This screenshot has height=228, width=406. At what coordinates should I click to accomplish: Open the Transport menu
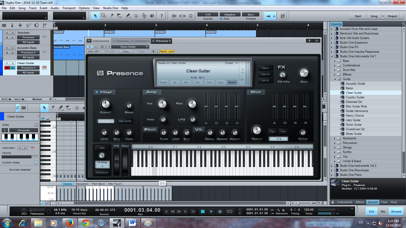click(x=69, y=8)
